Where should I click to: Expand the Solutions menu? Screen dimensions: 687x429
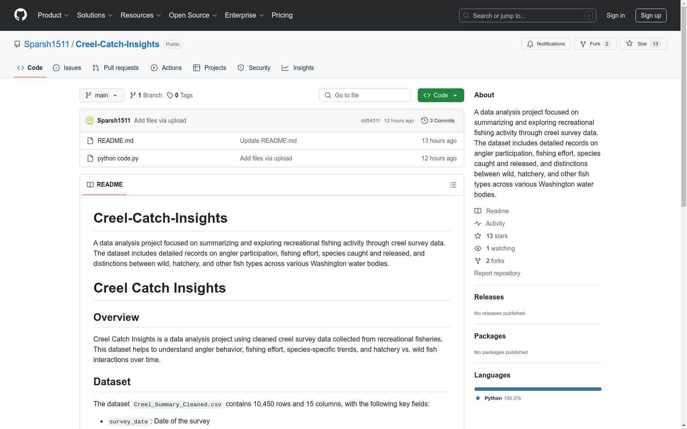click(95, 15)
